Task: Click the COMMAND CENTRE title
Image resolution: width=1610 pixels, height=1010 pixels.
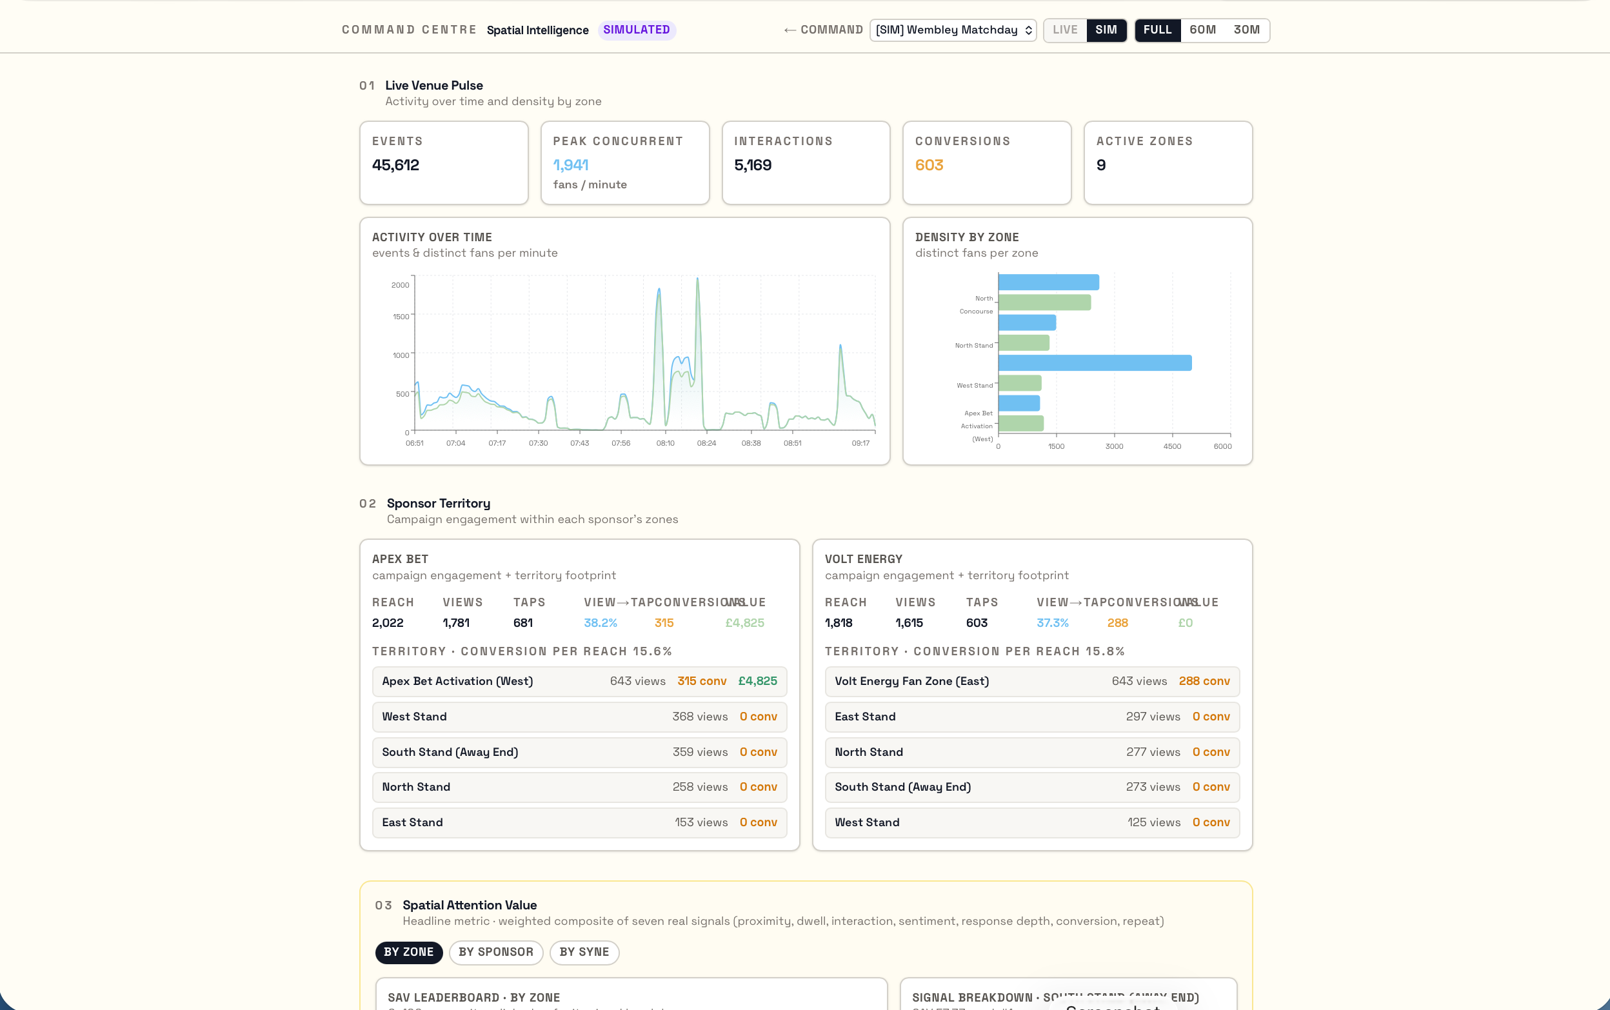Action: (x=409, y=30)
